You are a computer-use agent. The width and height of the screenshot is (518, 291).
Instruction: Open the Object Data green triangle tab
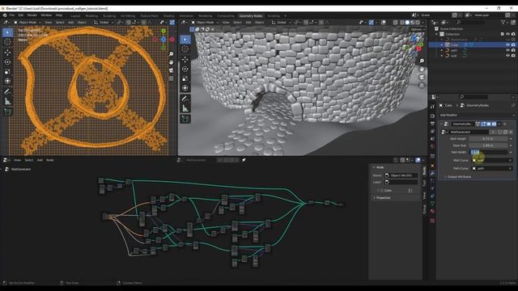pos(432,204)
